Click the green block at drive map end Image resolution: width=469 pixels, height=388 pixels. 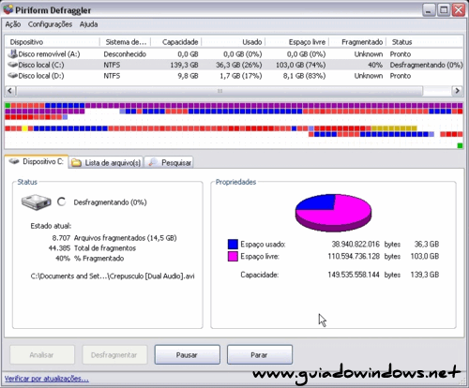coord(460,145)
